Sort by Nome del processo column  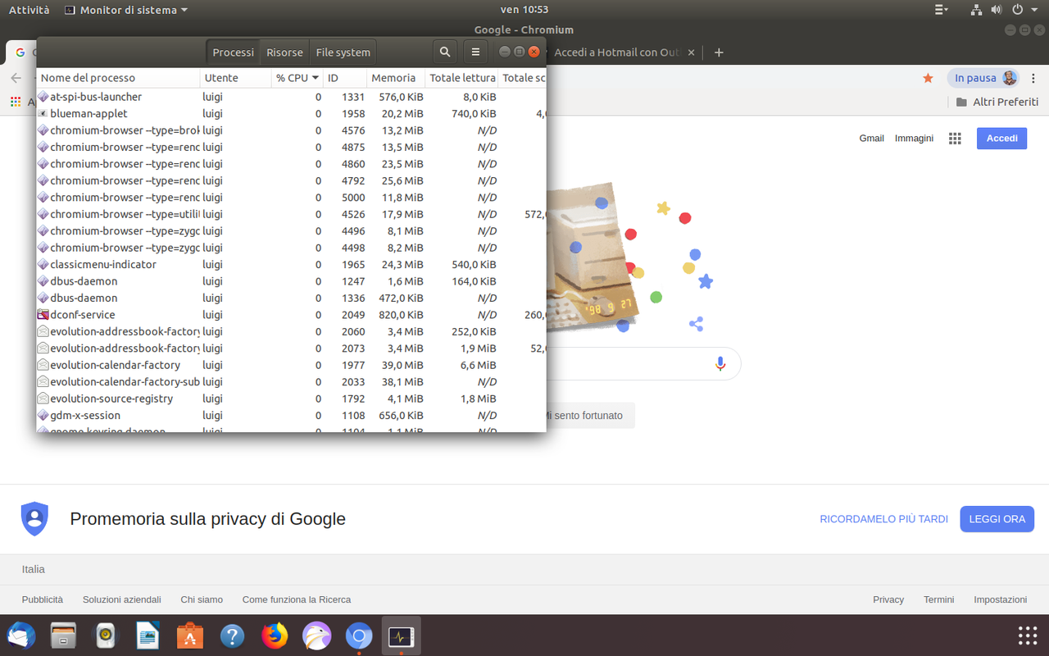(x=119, y=78)
